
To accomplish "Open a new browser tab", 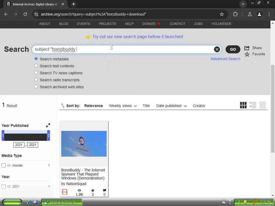I will [x=74, y=4].
